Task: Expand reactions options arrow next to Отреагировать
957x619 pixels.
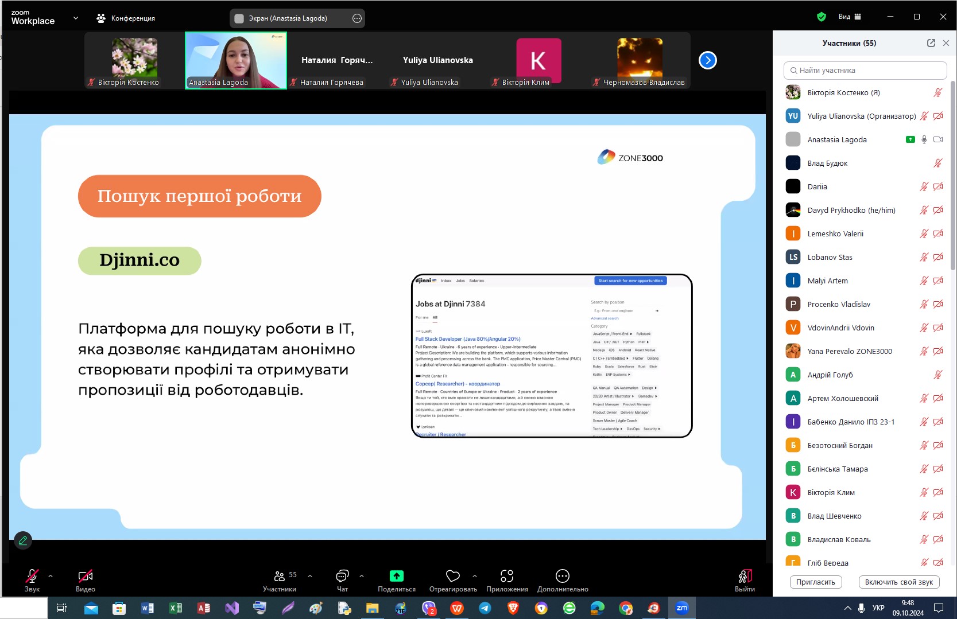Action: click(x=475, y=575)
